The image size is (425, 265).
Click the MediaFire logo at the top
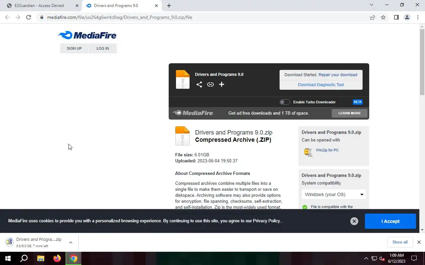[87, 35]
